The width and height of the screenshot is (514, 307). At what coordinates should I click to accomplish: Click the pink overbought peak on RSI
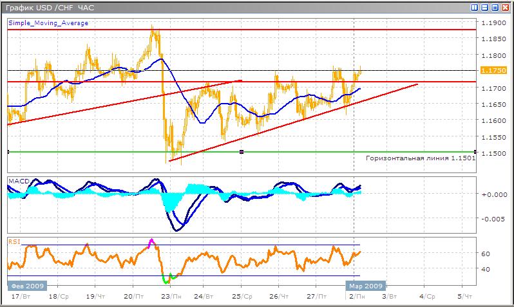click(152, 242)
